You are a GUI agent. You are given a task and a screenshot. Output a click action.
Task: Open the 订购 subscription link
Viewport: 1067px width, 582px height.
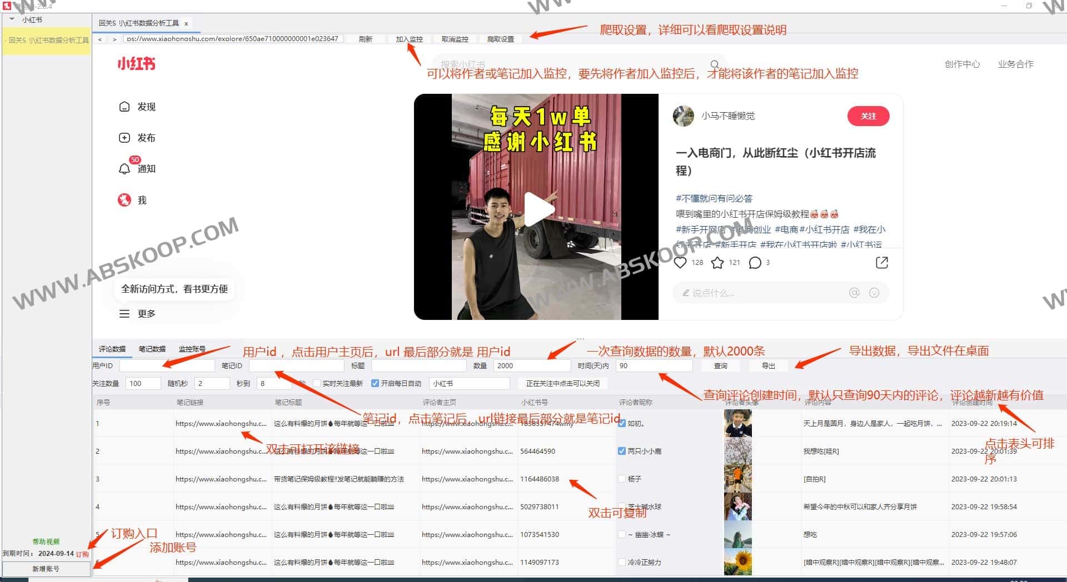pos(82,554)
